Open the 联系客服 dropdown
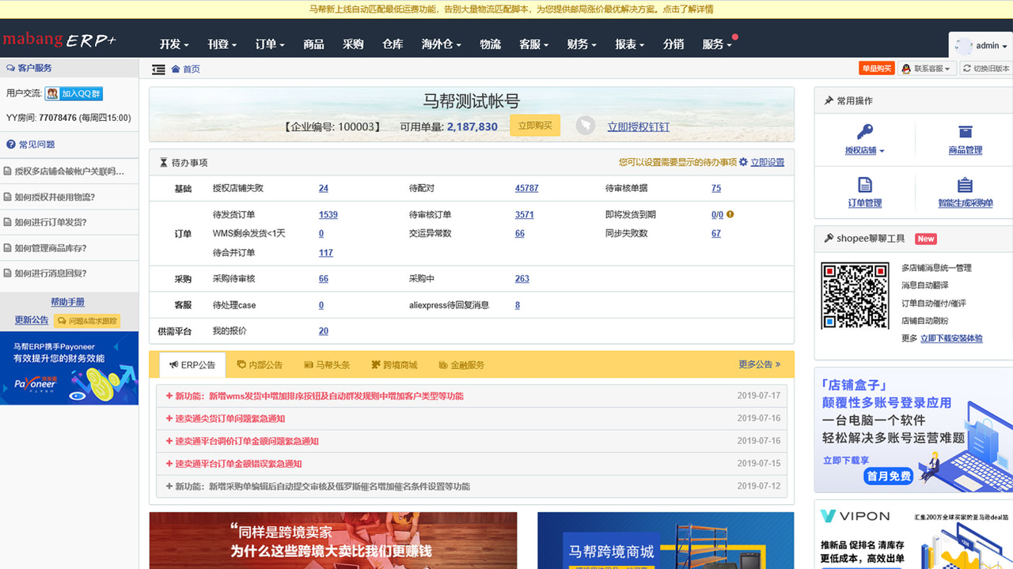The width and height of the screenshot is (1013, 569). coord(927,69)
